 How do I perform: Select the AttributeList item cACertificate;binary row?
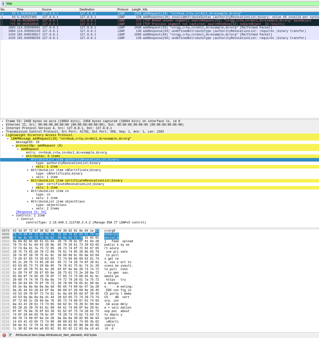click(x=66, y=170)
